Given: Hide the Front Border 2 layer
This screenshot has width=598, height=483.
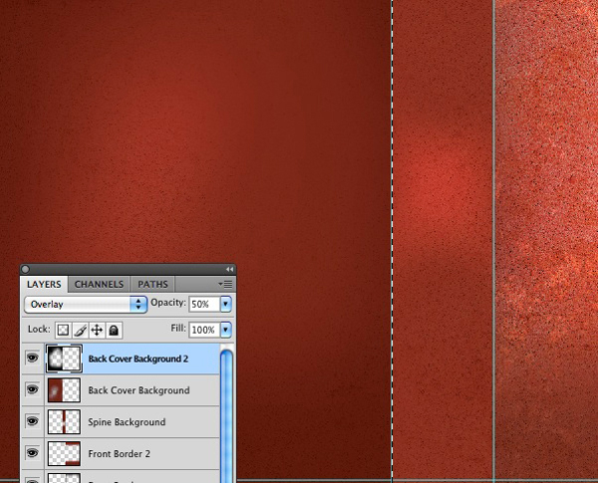Looking at the screenshot, I should pyautogui.click(x=33, y=453).
